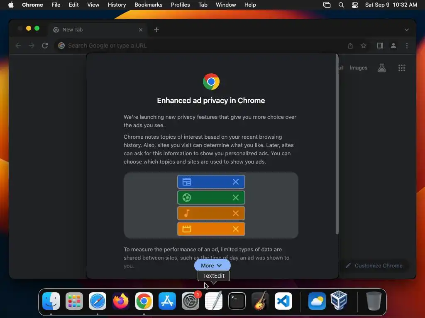Click the Stage Manager menu bar icon
Image resolution: width=425 pixels, height=318 pixels.
327,5
